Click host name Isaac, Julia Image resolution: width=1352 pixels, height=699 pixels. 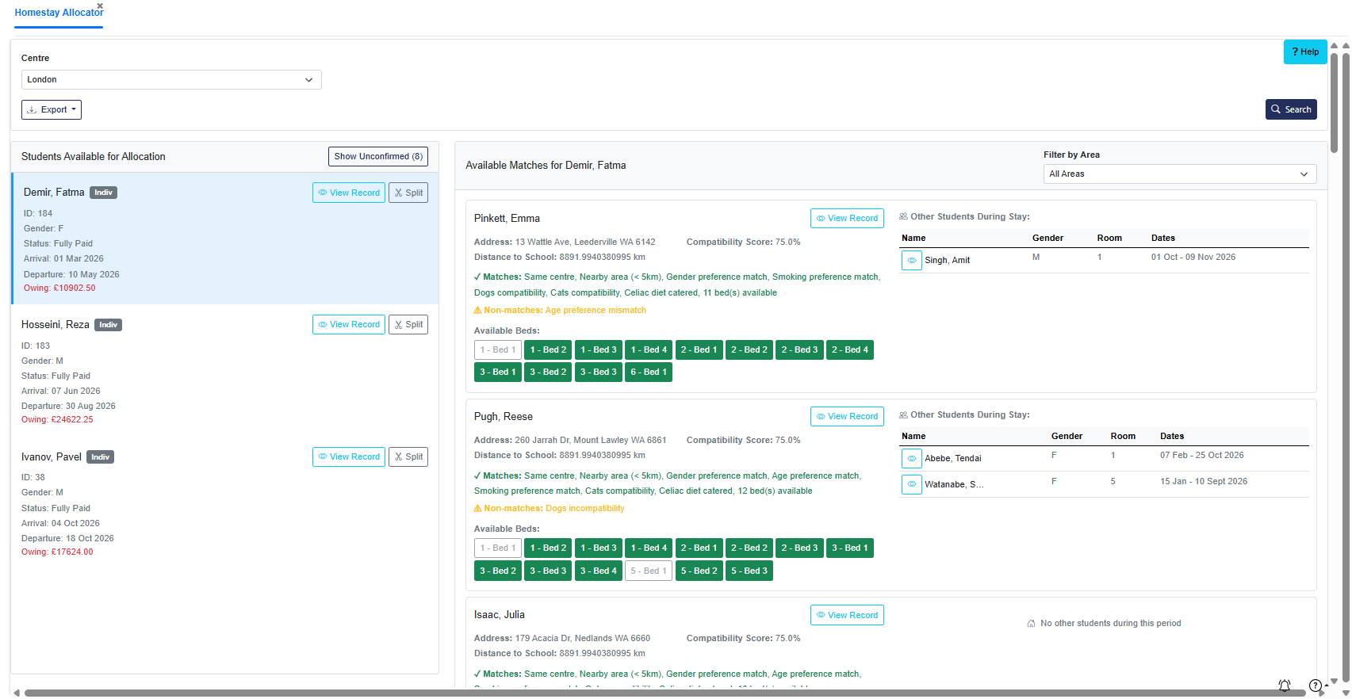click(x=500, y=614)
